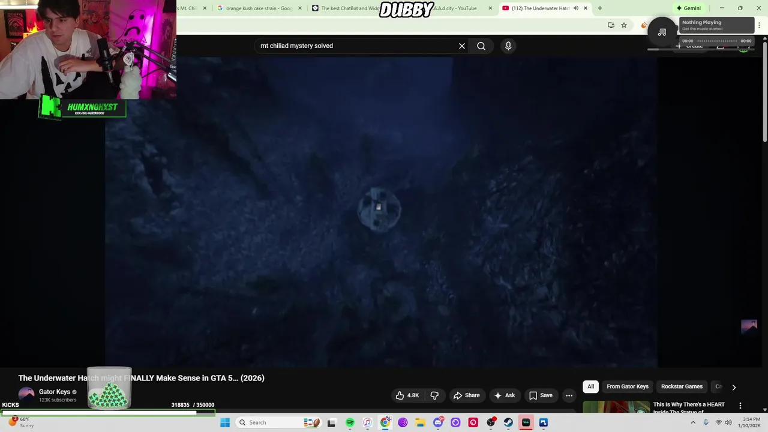Save video to a playlist

[x=541, y=395]
